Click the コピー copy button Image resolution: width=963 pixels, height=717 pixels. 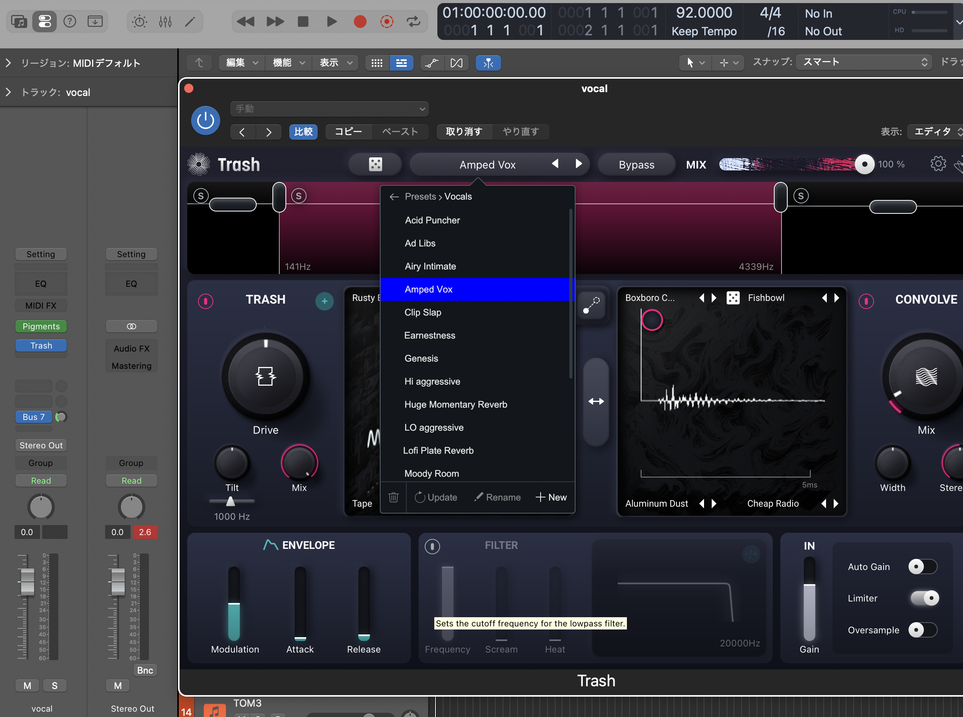click(348, 132)
